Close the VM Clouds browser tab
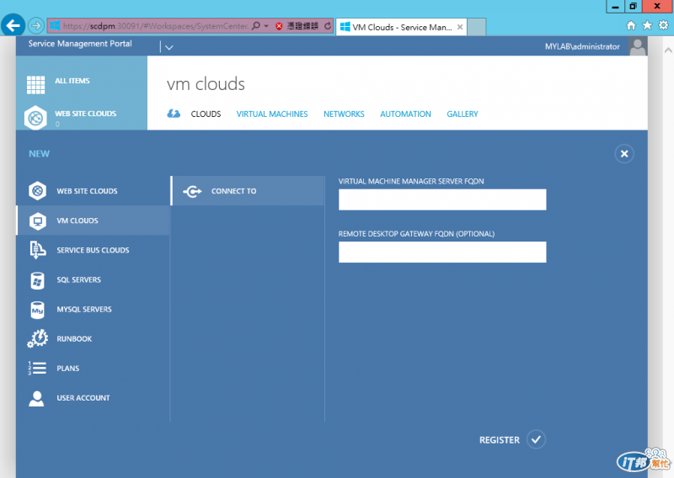 point(460,27)
